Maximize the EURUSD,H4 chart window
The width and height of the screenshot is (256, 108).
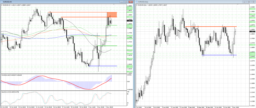[x=126, y=2]
